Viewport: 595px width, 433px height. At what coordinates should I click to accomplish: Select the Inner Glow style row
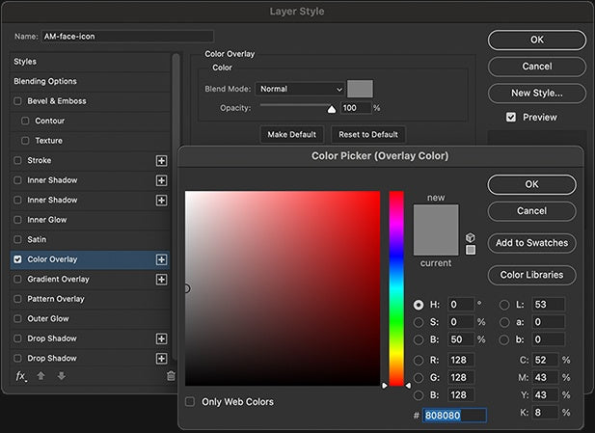coord(91,220)
